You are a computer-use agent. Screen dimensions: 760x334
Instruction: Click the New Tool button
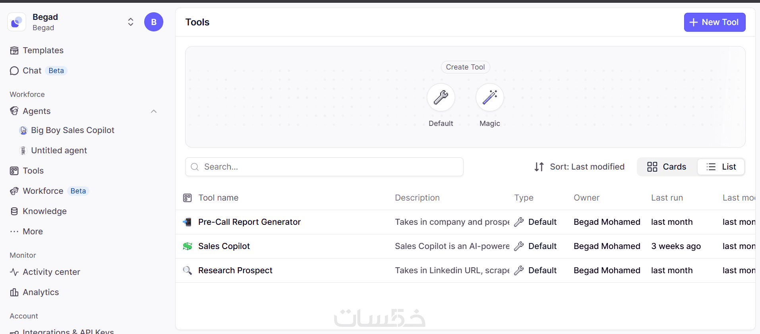point(714,22)
